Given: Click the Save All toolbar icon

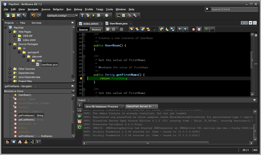Looking at the screenshot, I should 24,15.
